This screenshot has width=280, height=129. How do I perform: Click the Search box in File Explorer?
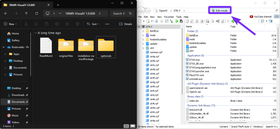point(122,14)
